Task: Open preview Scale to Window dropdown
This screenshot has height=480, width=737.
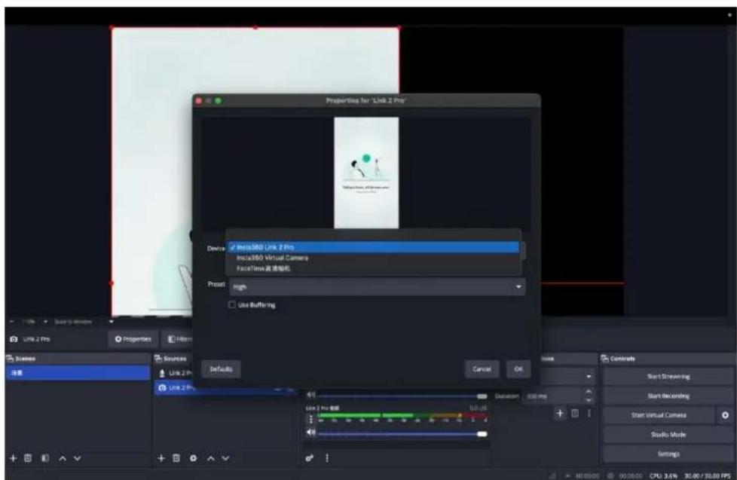Action: 84,322
